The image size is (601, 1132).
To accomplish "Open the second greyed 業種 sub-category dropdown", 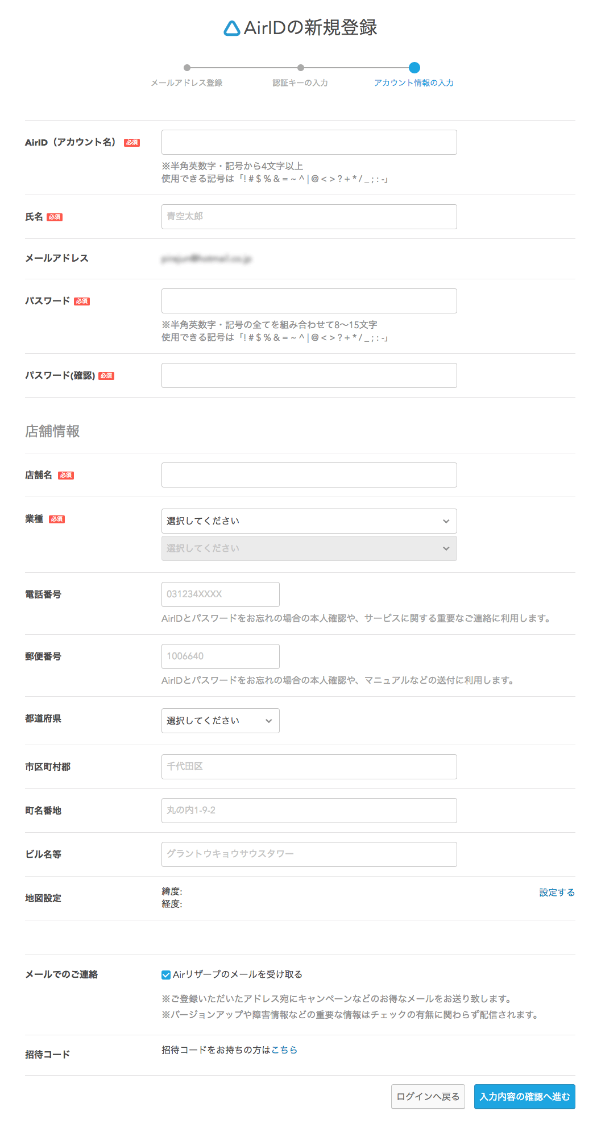I will coord(309,548).
